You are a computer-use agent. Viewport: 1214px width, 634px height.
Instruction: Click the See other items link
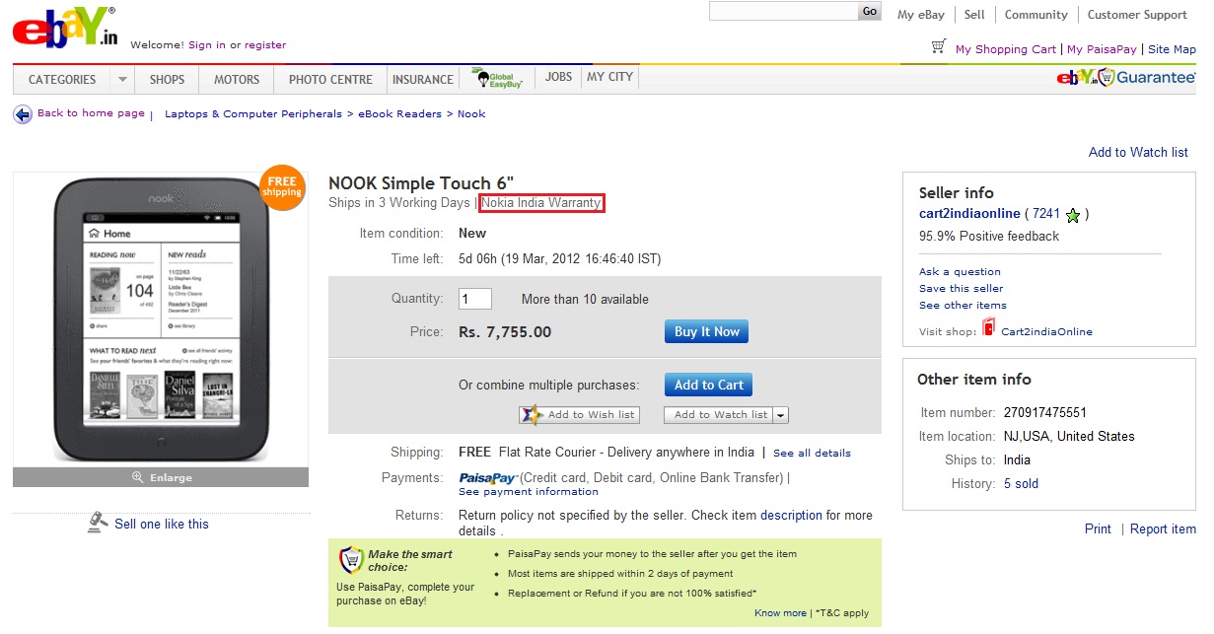tap(963, 306)
